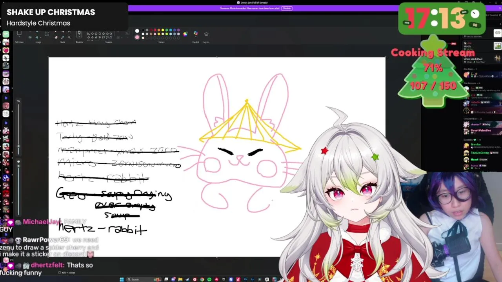The image size is (502, 282).
Task: Activate Color 1 white primary swatch
Action: [x=137, y=31]
